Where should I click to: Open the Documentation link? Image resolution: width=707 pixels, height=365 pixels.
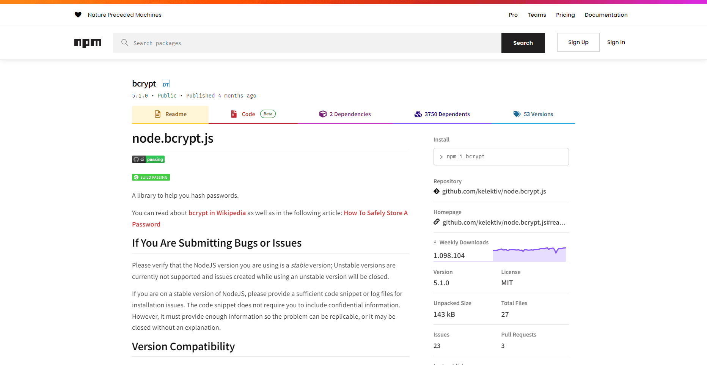click(x=606, y=15)
